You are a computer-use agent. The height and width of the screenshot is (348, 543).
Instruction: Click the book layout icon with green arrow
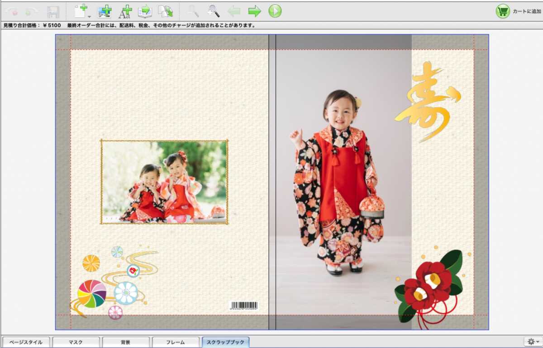145,11
